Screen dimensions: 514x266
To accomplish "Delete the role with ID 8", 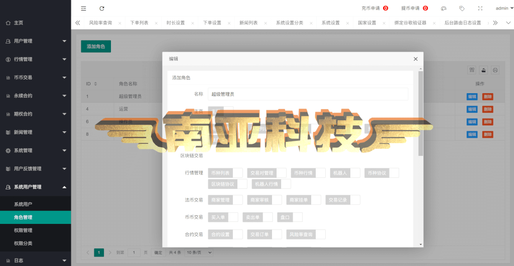I will [488, 134].
